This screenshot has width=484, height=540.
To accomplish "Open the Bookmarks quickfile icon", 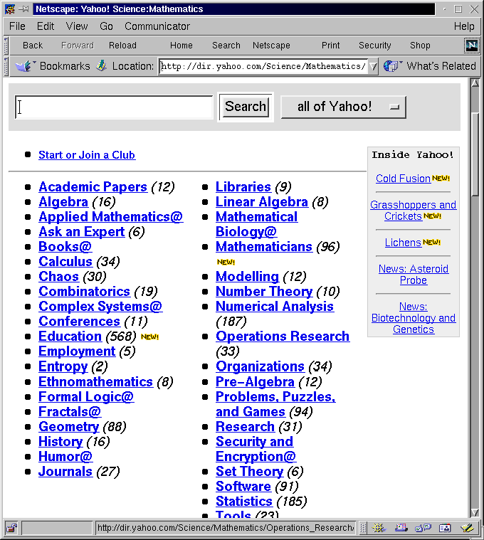I will (25, 65).
